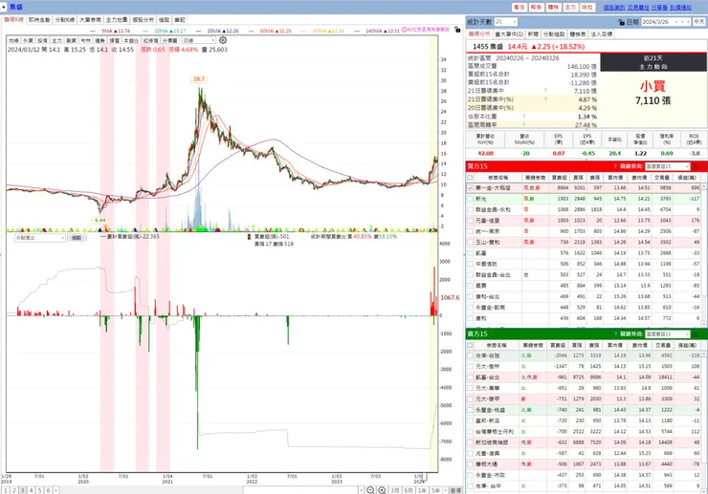Check the 凱基-台北 seller checkbox
708x494 pixels.
coord(471,377)
